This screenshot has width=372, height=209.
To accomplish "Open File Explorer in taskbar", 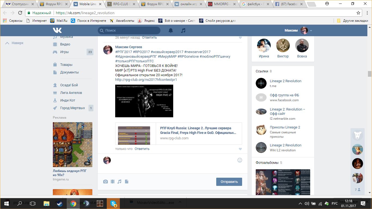I will point(47,203).
